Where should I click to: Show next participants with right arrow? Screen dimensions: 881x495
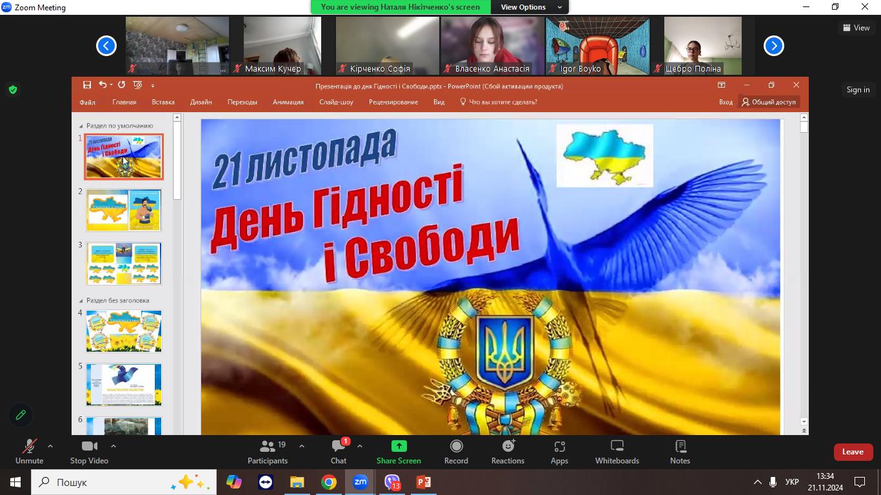[773, 46]
